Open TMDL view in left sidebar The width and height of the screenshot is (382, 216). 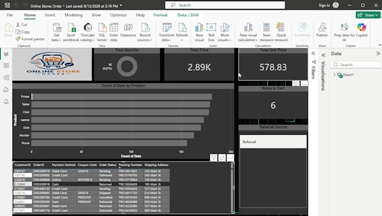(x=6, y=102)
